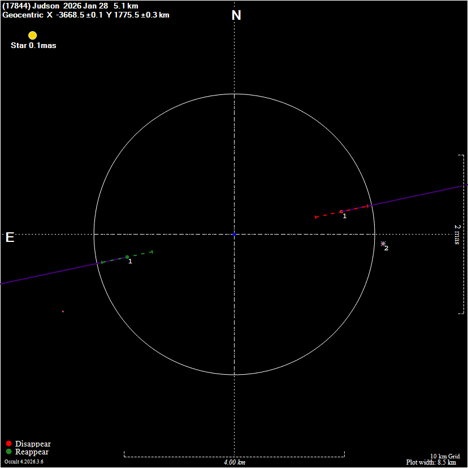The image size is (468, 468).
Task: Click the 'Disappear' legend text
Action: coord(33,444)
